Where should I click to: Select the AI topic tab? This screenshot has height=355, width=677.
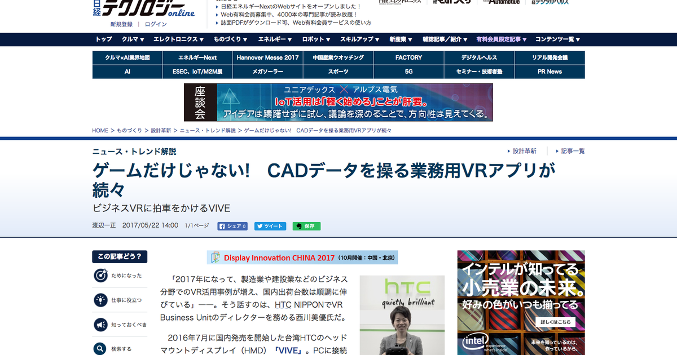coord(128,72)
